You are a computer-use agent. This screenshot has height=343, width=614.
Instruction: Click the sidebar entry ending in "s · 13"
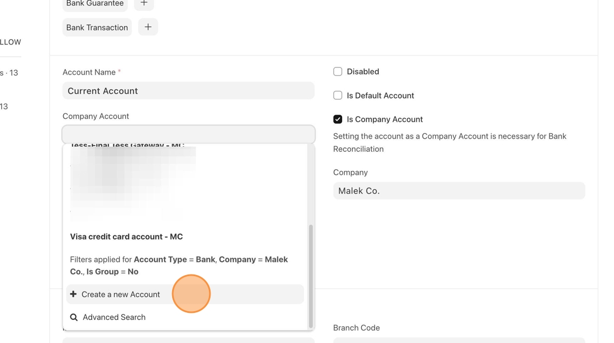coord(9,73)
